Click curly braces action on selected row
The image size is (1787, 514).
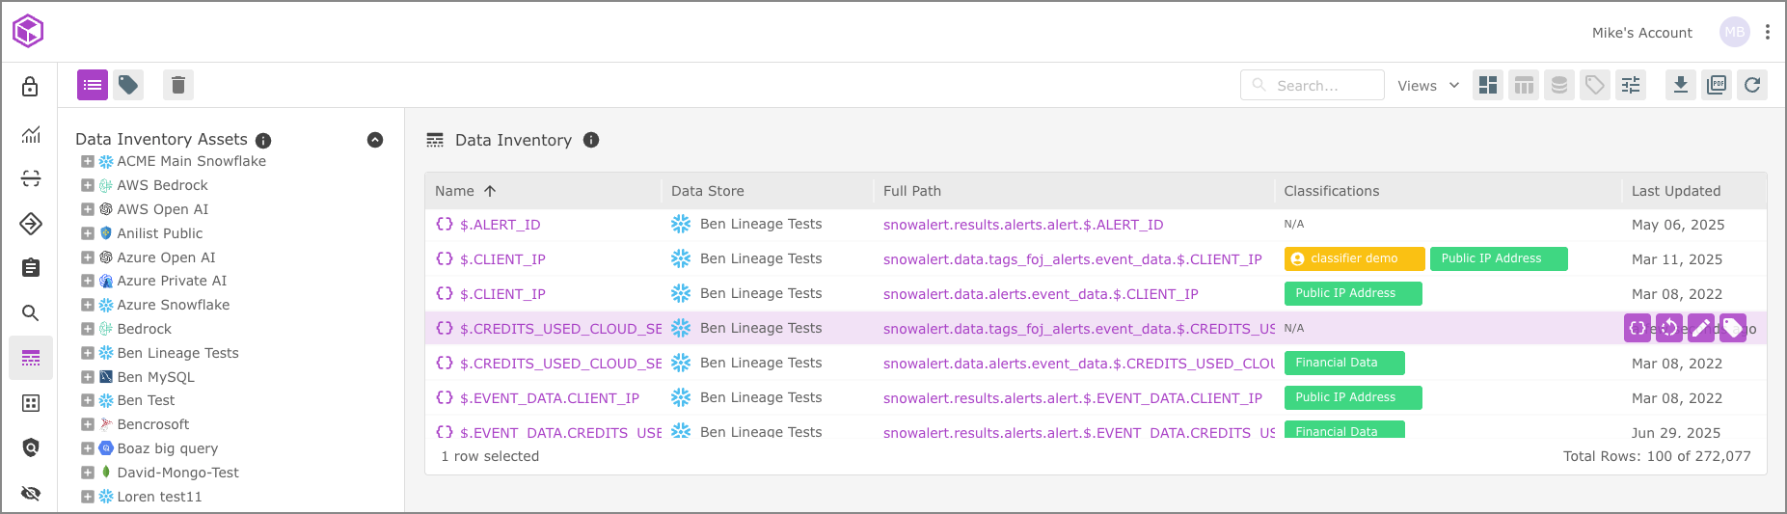[1638, 328]
